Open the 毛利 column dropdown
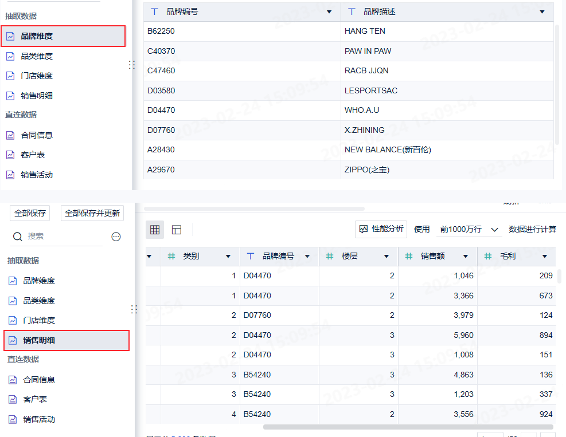The height and width of the screenshot is (437, 566). click(x=545, y=257)
